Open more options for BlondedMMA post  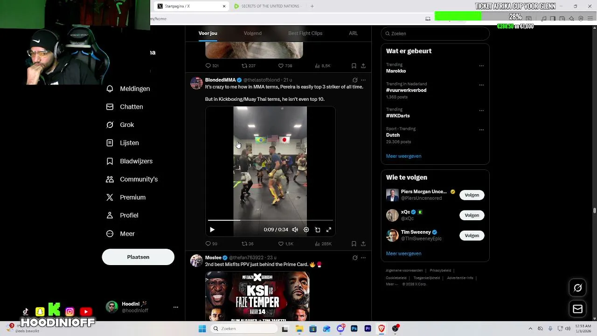(x=363, y=80)
